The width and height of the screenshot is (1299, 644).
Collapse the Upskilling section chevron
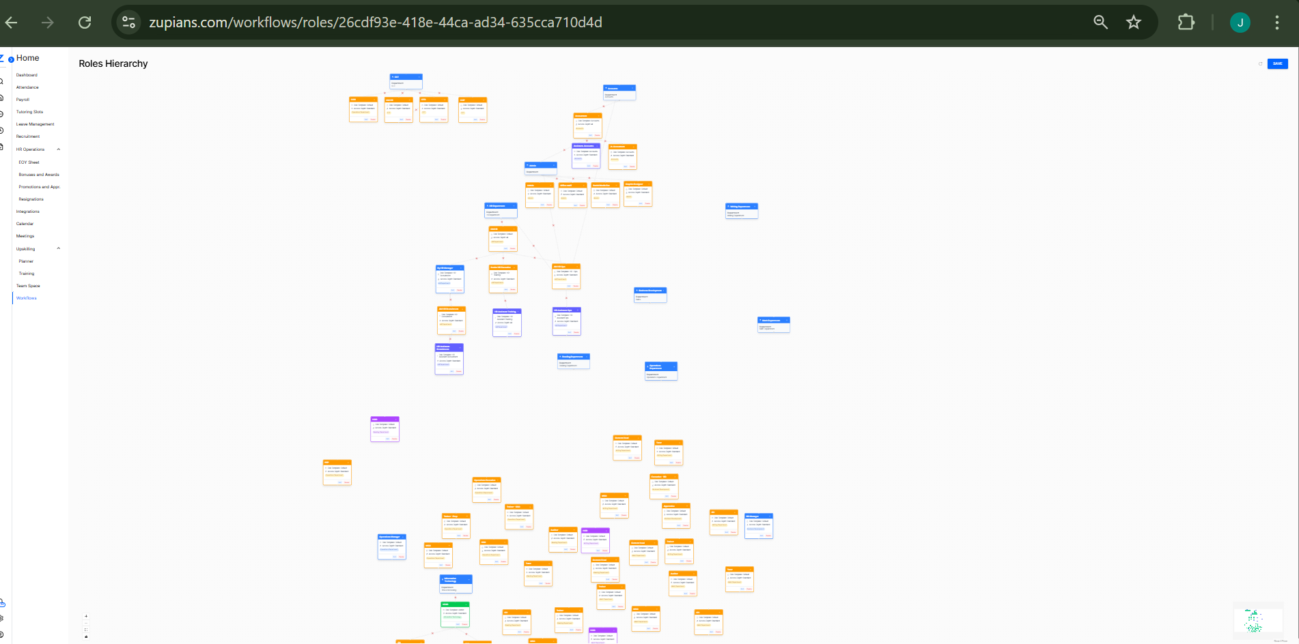point(59,248)
